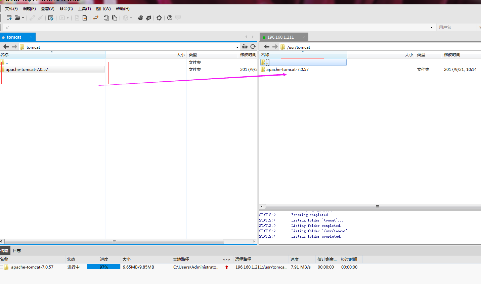Screen dimensions: 481x284
Task: Open the 工具(T) menu
Action: pyautogui.click(x=84, y=9)
